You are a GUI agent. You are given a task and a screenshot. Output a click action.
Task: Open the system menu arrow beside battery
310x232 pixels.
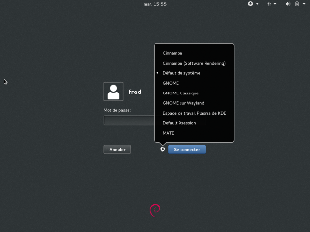pyautogui.click(x=303, y=4)
